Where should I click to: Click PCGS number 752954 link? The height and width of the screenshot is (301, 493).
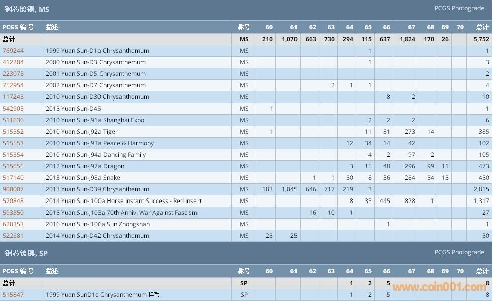[x=13, y=85]
